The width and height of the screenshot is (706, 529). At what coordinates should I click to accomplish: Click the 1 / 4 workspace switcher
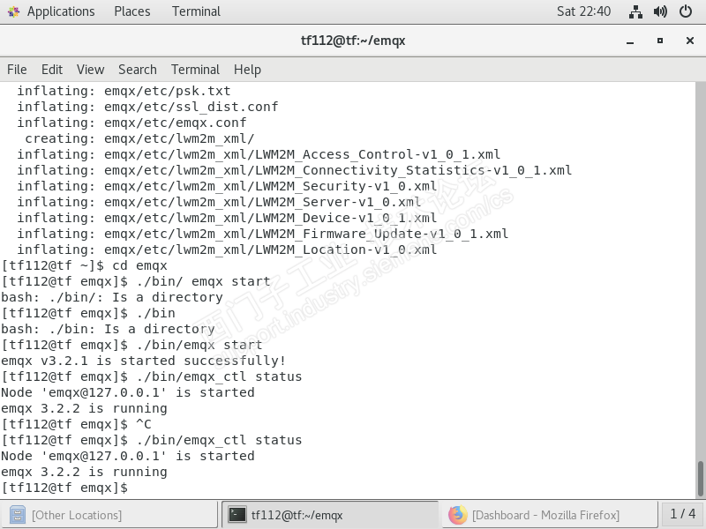pyautogui.click(x=682, y=514)
